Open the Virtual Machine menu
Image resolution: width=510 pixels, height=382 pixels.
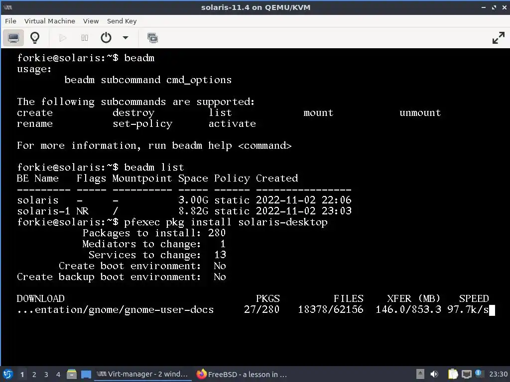click(x=49, y=21)
